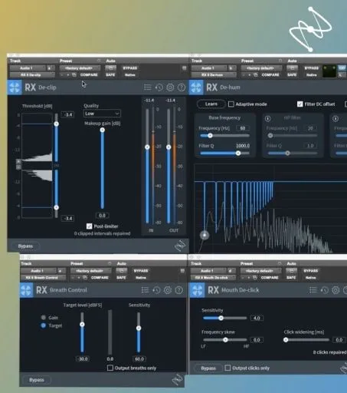The width and height of the screenshot is (347, 393).
Task: Click the copy settings icon beside COMPARE in De-clip
Action: [x=74, y=75]
